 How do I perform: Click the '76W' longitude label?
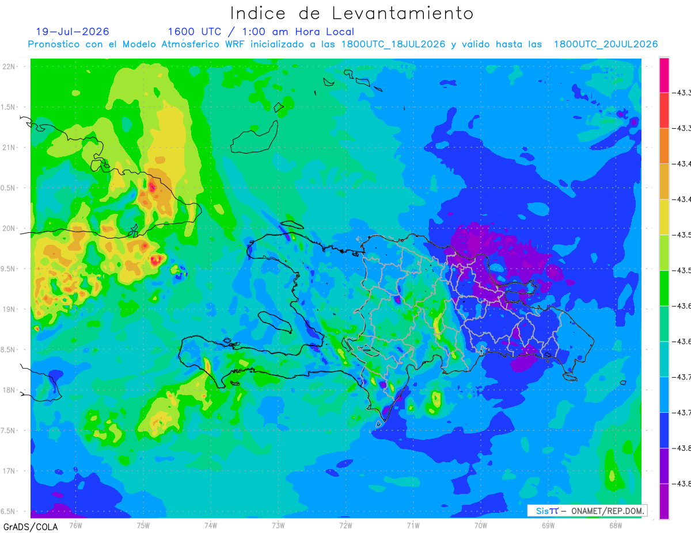pos(75,524)
